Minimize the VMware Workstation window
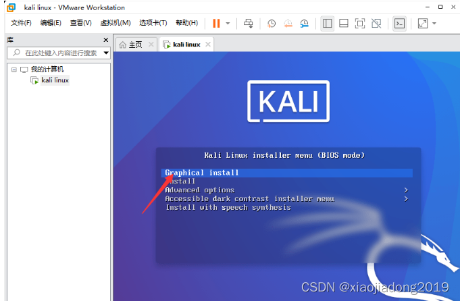This screenshot has height=301, width=460. (x=428, y=7)
